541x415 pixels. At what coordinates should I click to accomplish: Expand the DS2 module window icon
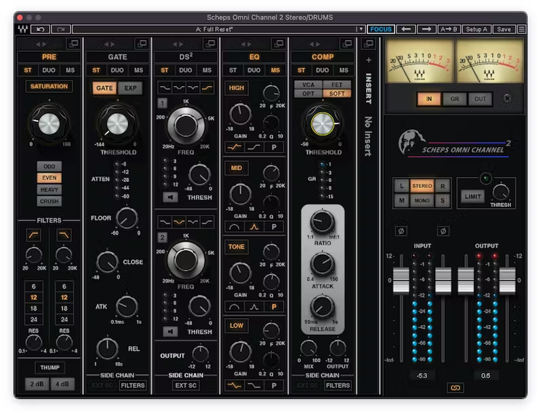point(210,43)
